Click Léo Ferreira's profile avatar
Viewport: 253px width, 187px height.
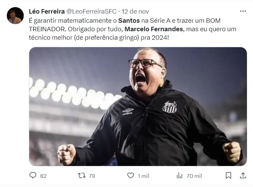click(x=15, y=16)
